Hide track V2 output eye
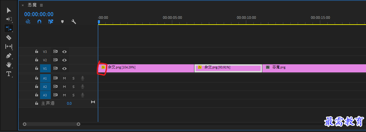This screenshot has width=366, height=132. click(65, 60)
